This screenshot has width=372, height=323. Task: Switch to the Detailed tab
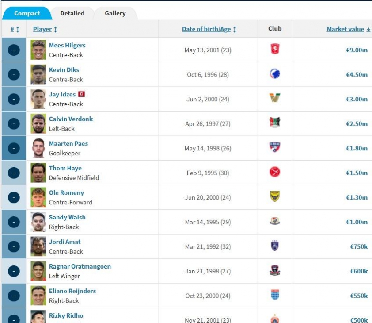pyautogui.click(x=72, y=13)
